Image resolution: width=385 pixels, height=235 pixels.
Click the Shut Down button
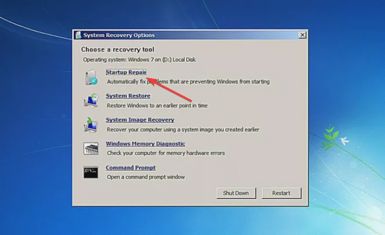pyautogui.click(x=236, y=193)
